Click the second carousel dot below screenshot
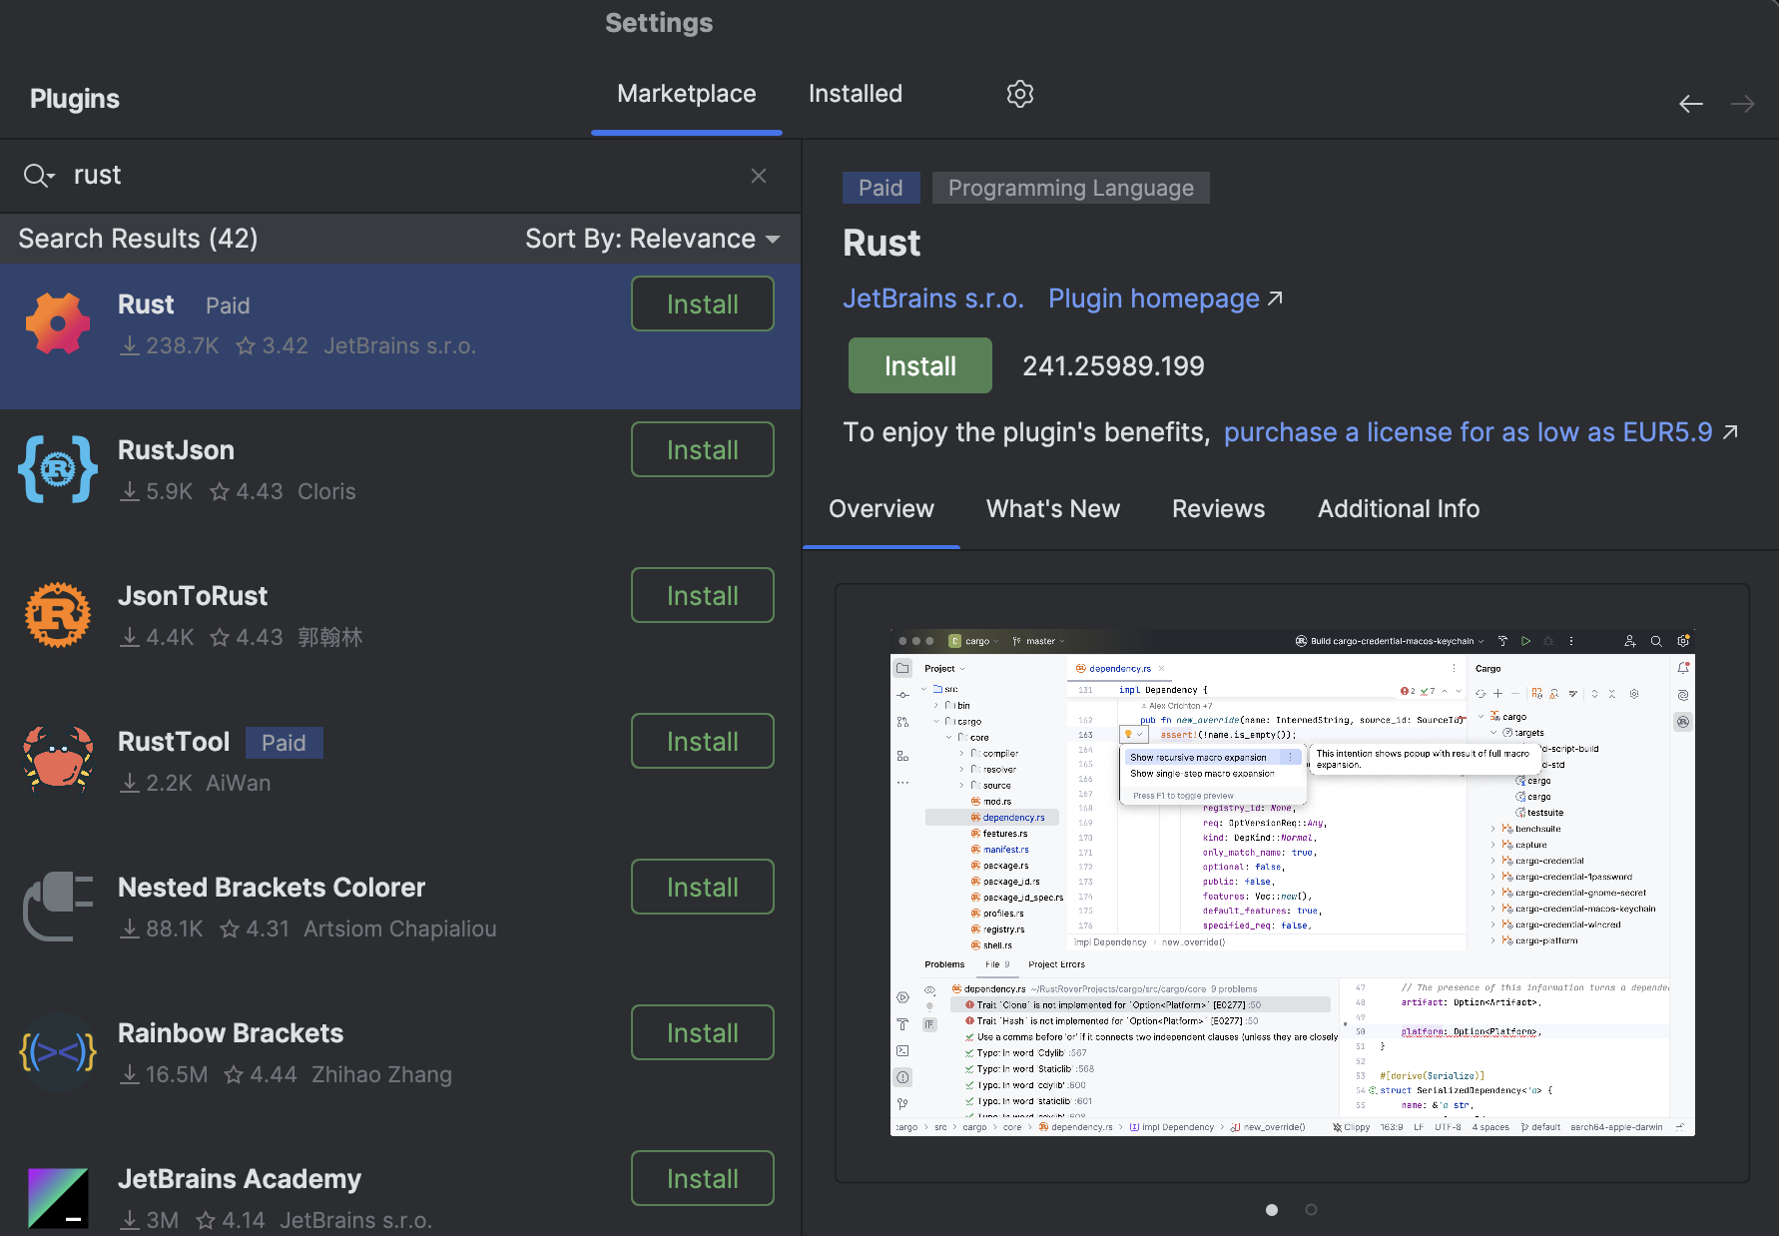The height and width of the screenshot is (1236, 1779). (1311, 1209)
